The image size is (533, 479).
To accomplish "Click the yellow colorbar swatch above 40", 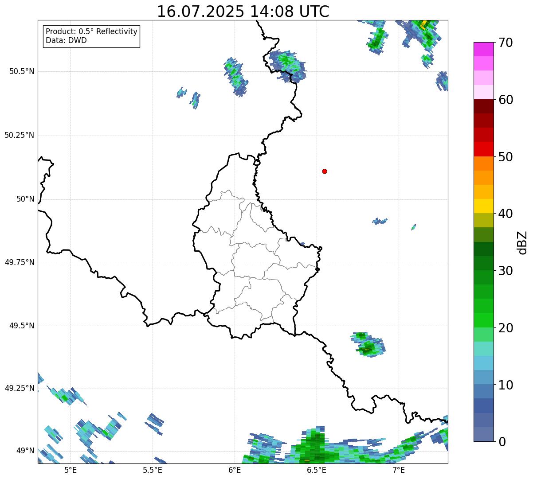I will [x=484, y=206].
